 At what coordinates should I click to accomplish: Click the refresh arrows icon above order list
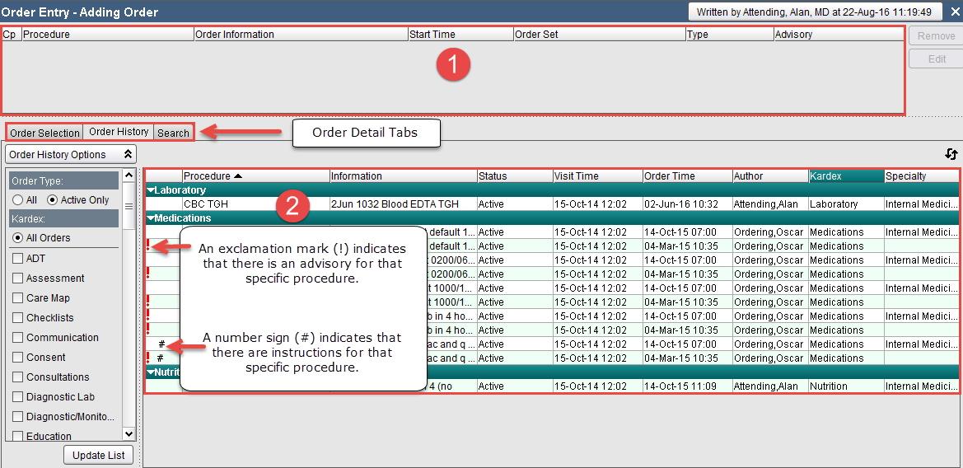(x=952, y=154)
